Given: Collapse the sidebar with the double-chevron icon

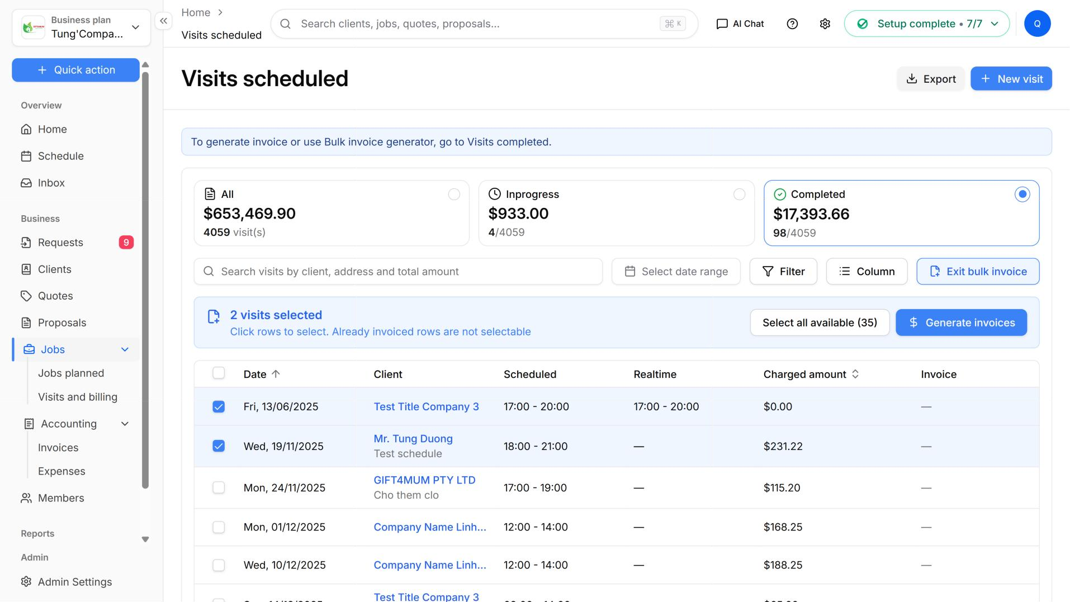Looking at the screenshot, I should point(163,21).
